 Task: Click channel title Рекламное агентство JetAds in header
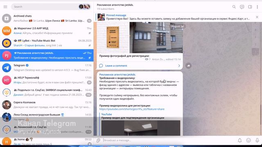point(115,5)
